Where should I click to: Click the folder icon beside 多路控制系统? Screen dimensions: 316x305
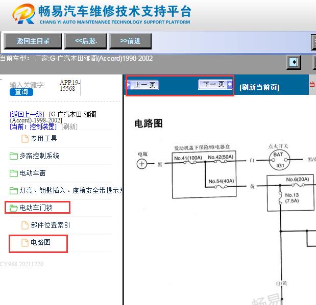tap(14, 156)
